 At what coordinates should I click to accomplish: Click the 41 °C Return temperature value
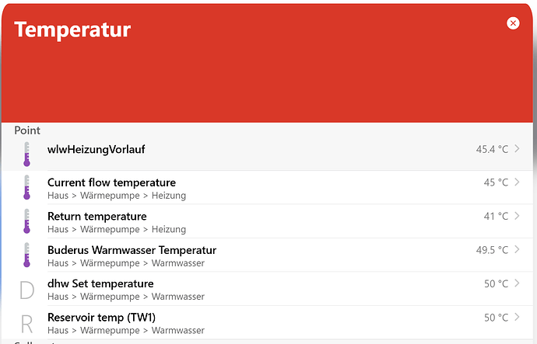pyautogui.click(x=496, y=216)
